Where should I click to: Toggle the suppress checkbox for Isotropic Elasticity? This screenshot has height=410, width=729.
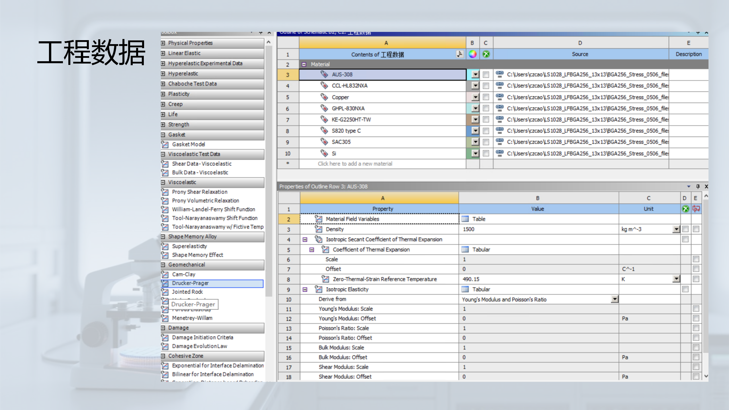coord(685,289)
